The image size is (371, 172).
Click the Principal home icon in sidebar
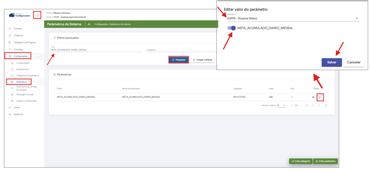(10, 29)
